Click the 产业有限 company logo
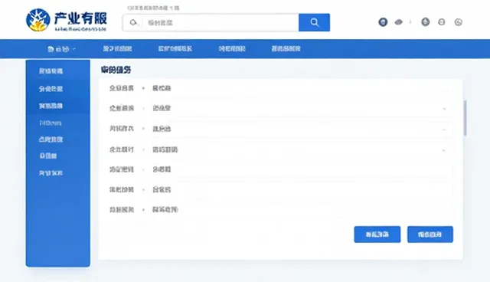 click(x=67, y=20)
